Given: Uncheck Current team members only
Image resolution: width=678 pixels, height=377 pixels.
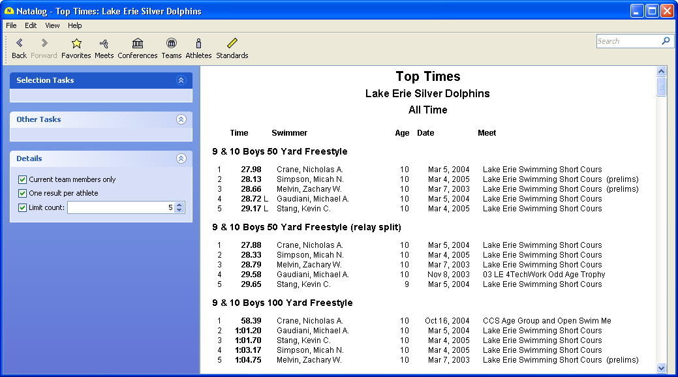Looking at the screenshot, I should (x=23, y=179).
